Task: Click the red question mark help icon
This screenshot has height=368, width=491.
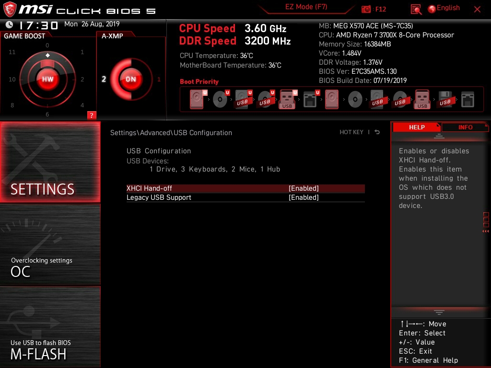Action: 92,115
